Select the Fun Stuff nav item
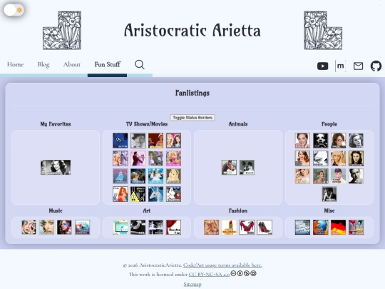This screenshot has width=385, height=289. pos(107,64)
